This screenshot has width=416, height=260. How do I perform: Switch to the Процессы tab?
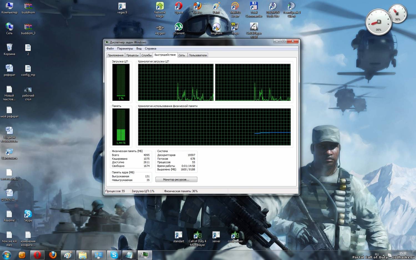pos(132,55)
